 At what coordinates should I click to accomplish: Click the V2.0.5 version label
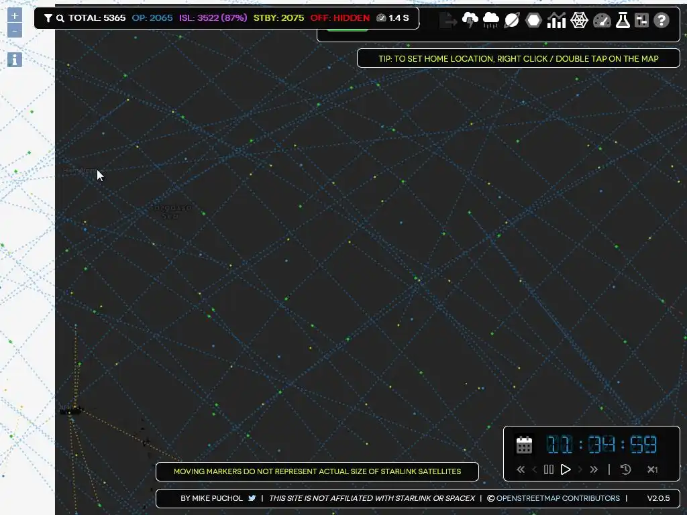pyautogui.click(x=659, y=498)
